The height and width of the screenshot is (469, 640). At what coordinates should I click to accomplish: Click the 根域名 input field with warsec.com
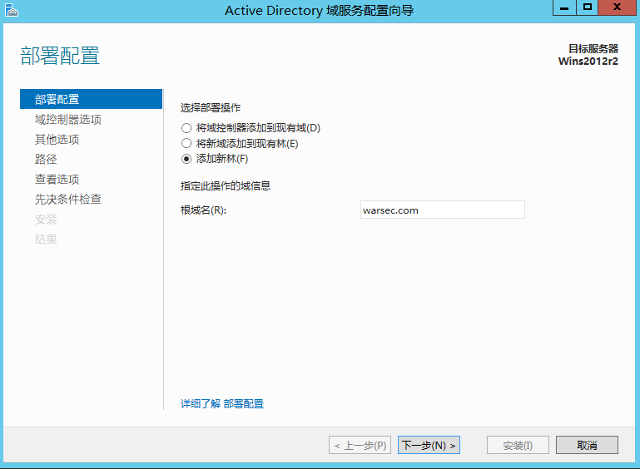tap(443, 210)
